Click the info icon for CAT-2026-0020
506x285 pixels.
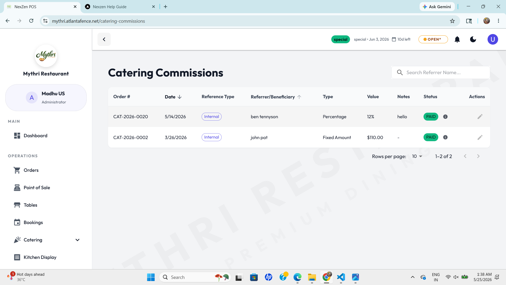click(445, 117)
